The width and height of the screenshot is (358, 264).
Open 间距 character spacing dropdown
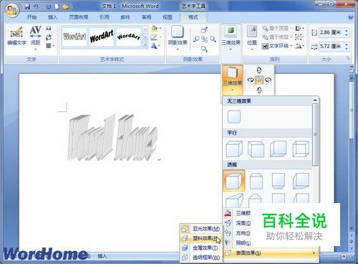35,38
